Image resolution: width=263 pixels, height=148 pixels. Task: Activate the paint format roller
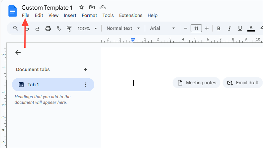click(69, 29)
